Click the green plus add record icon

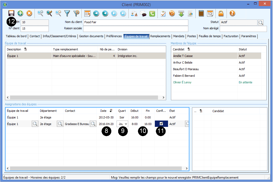[20, 13]
